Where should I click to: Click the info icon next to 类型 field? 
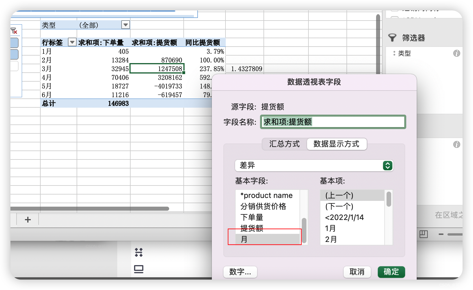456,53
